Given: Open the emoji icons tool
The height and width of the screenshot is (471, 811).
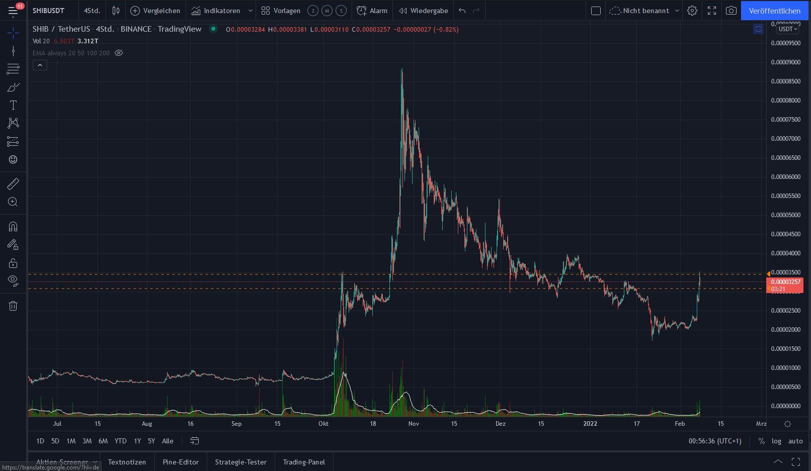Looking at the screenshot, I should click(13, 159).
